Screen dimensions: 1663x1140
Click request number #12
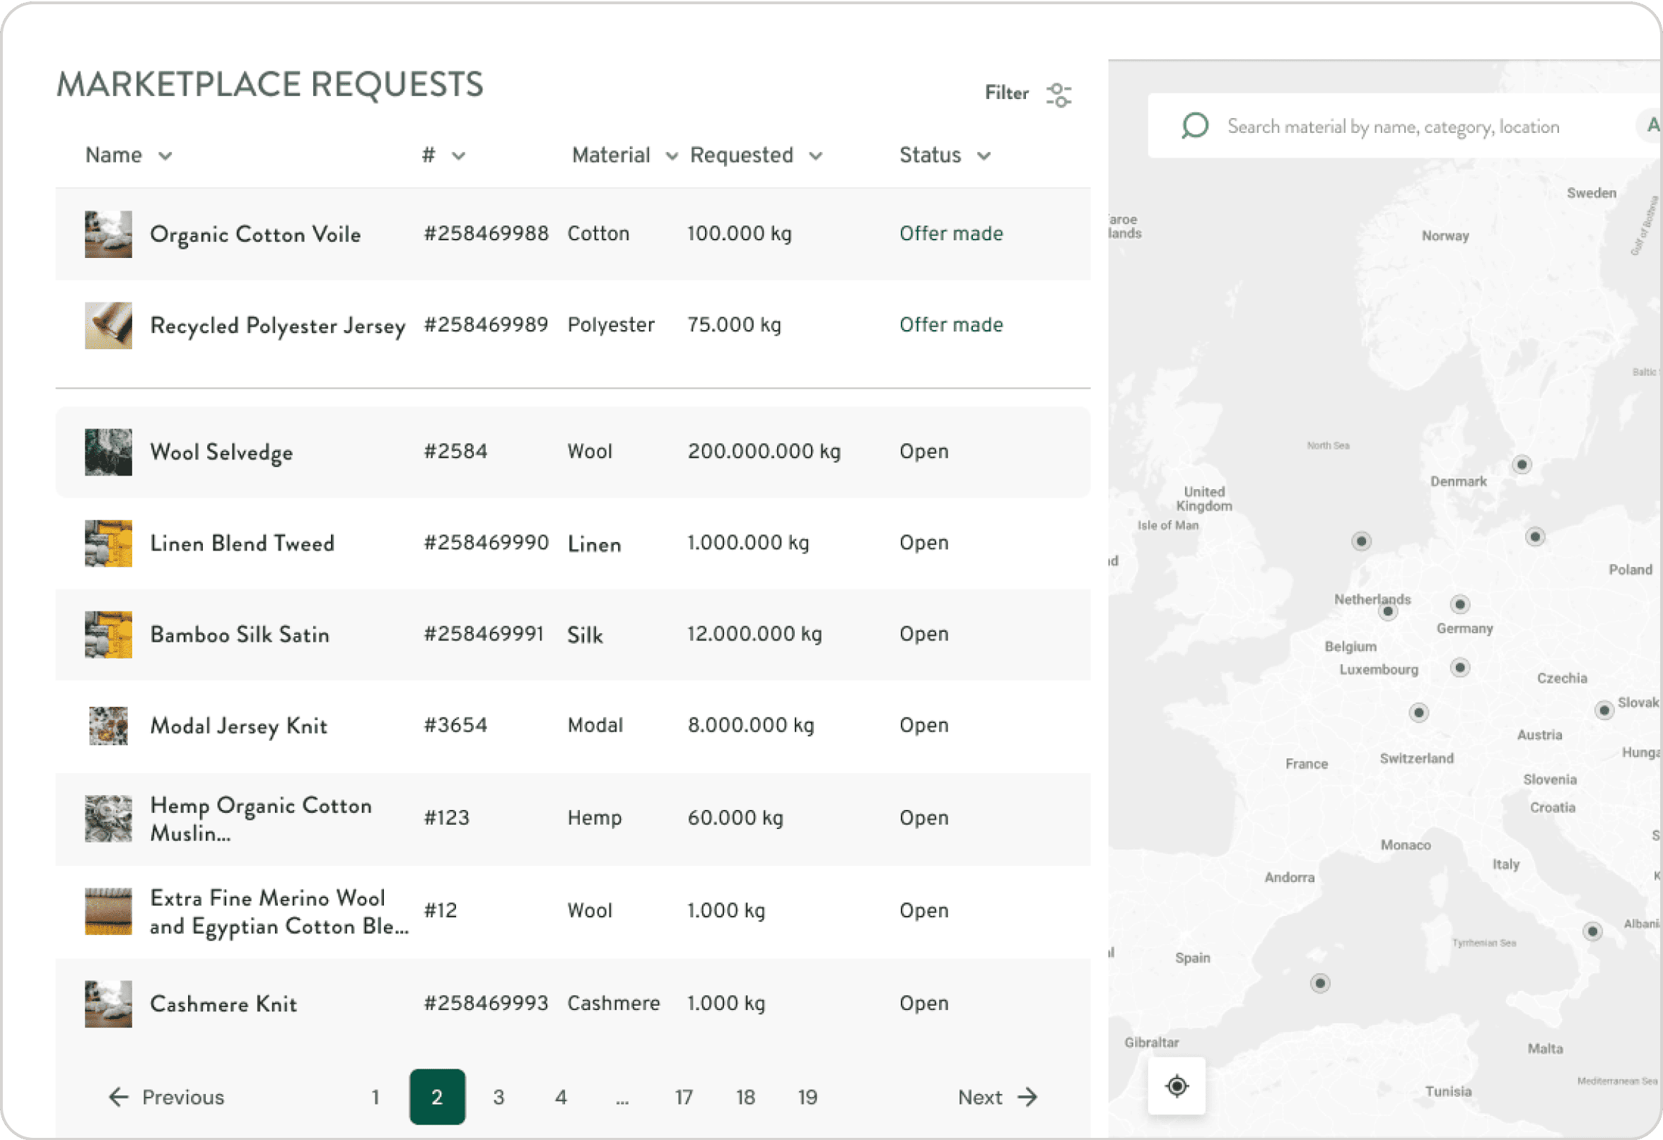pos(440,910)
